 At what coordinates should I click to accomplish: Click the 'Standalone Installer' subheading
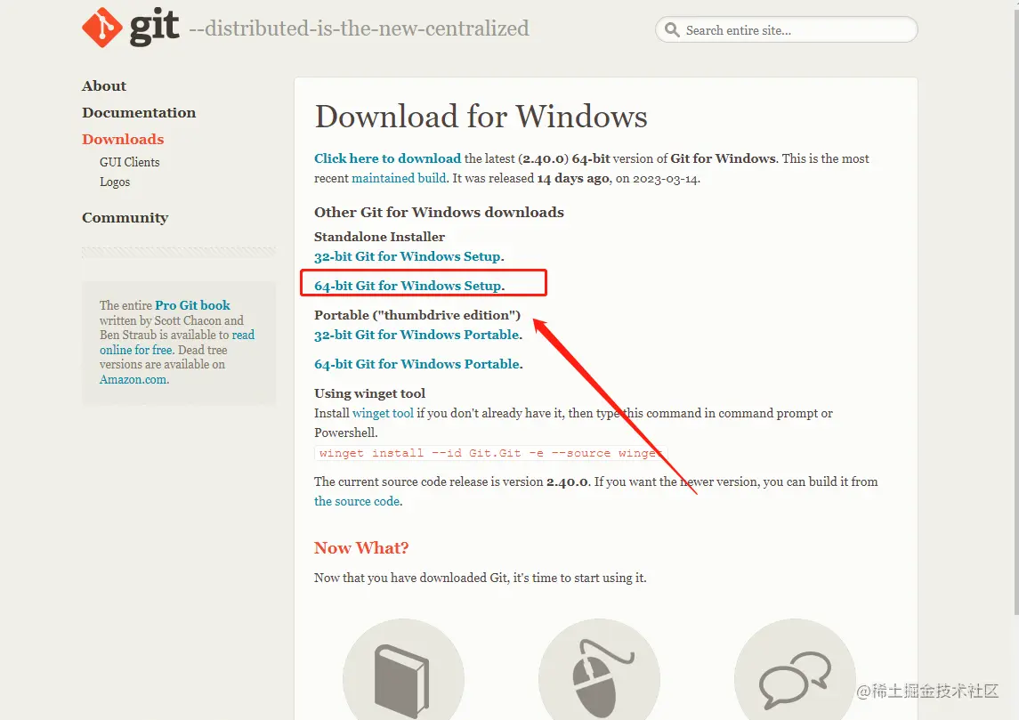(379, 237)
